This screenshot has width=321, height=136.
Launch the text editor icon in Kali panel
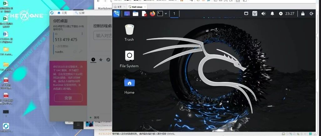144,14
